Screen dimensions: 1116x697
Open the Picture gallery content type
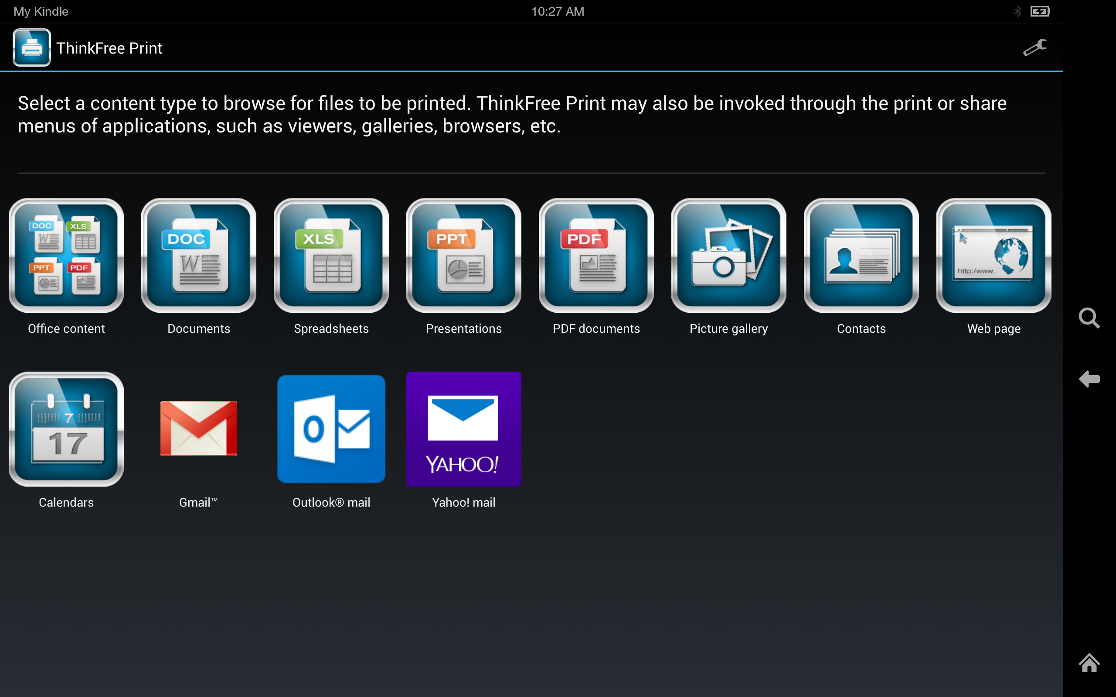(x=728, y=255)
